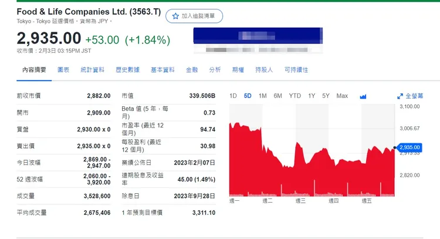Image resolution: width=440 pixels, height=239 pixels.
Task: Switch to the area chart type icon
Action: [363, 96]
